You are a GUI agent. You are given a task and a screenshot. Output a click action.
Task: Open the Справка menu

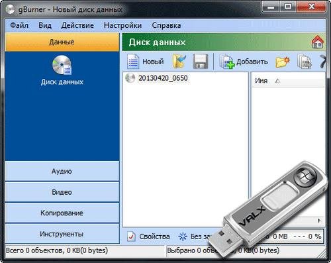pos(166,25)
